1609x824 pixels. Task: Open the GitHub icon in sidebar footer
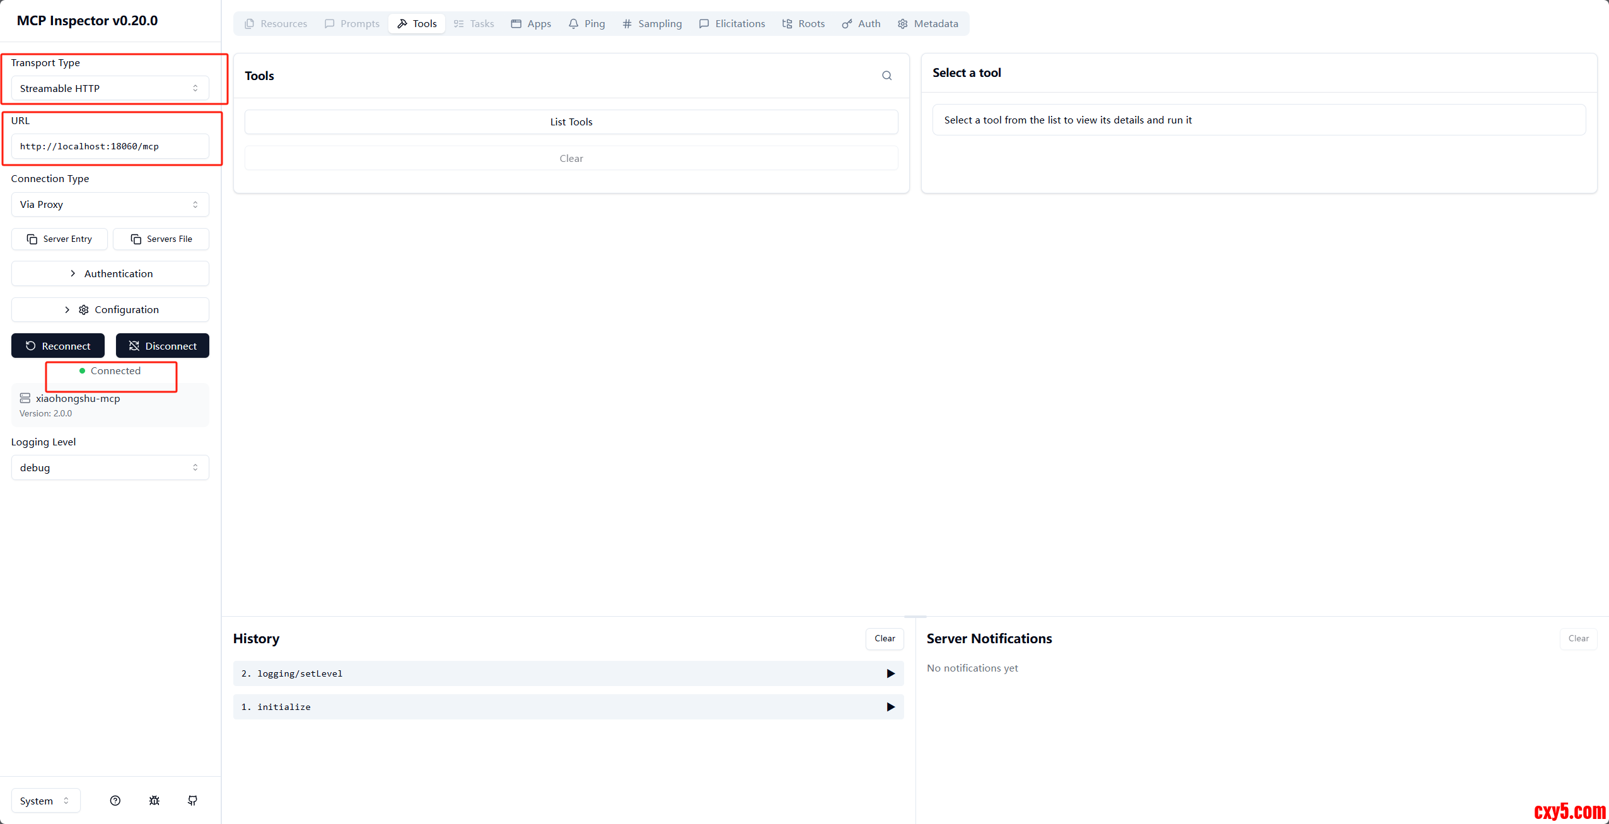click(x=193, y=801)
